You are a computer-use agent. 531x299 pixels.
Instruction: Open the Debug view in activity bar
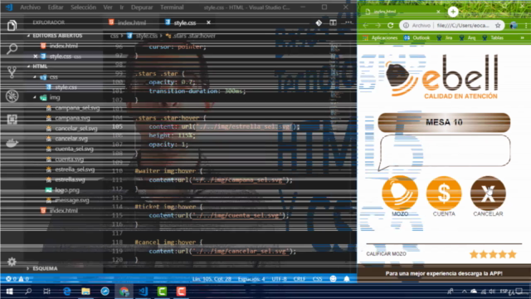12,96
